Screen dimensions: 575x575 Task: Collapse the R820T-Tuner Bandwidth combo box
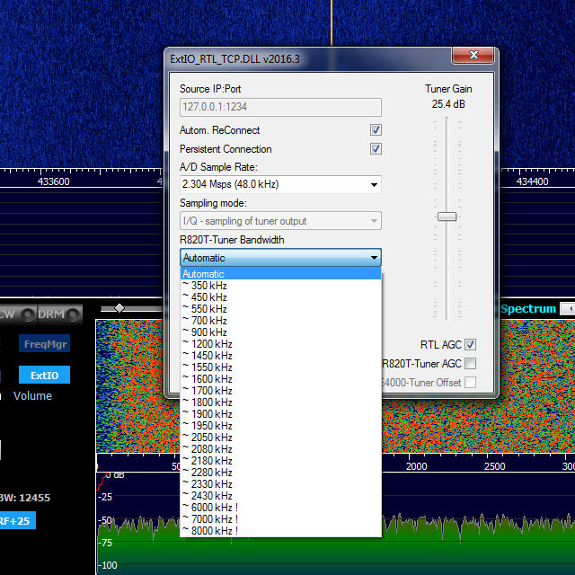[x=280, y=258]
